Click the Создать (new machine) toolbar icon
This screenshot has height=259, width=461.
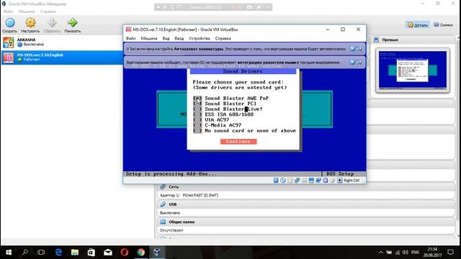coord(9,25)
